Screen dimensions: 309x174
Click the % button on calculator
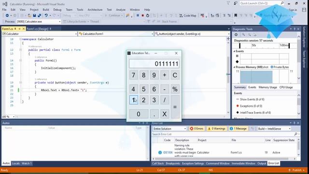coord(175,89)
